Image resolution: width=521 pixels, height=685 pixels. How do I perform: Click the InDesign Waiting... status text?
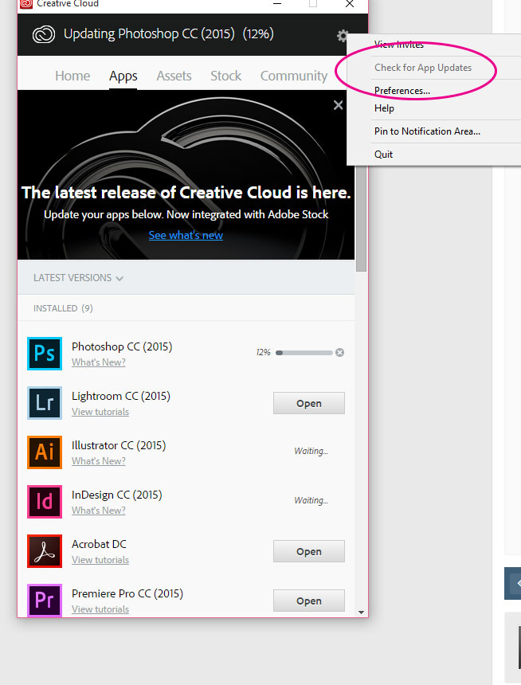311,501
